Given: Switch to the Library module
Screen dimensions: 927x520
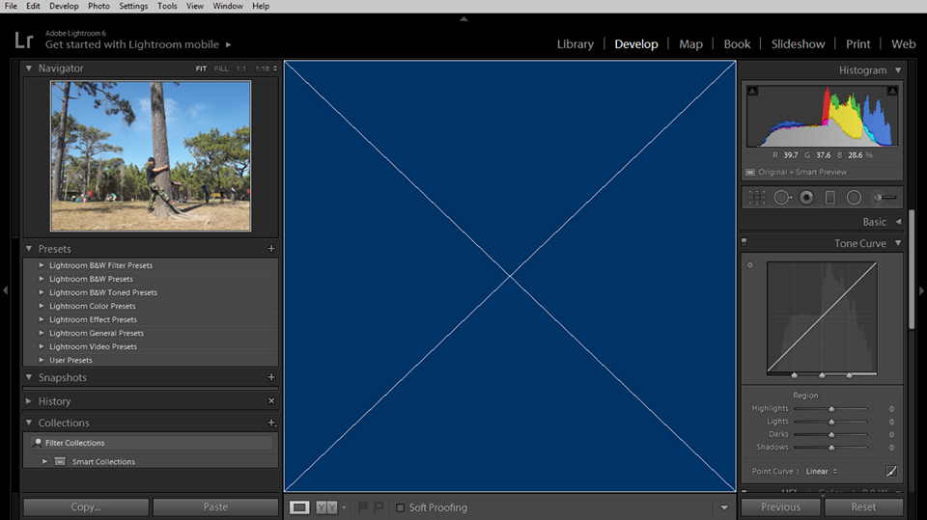Looking at the screenshot, I should click(x=576, y=44).
